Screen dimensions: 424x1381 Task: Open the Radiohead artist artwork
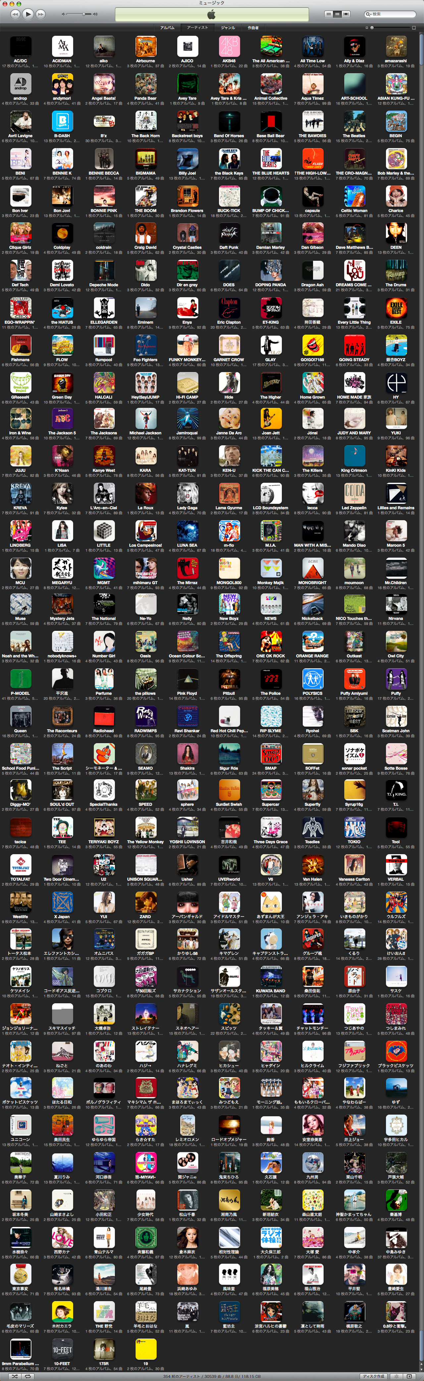coord(104,717)
